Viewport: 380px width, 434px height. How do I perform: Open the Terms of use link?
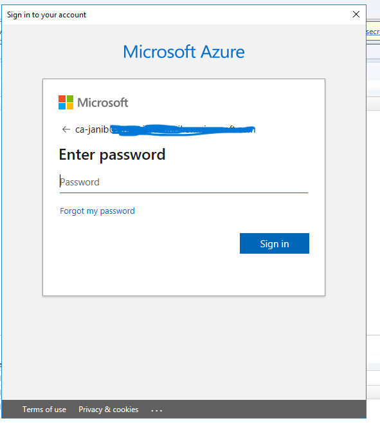coord(44,410)
